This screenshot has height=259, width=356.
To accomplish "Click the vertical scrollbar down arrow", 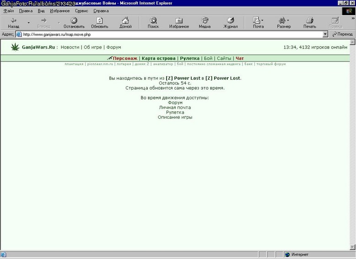I will [x=352, y=247].
